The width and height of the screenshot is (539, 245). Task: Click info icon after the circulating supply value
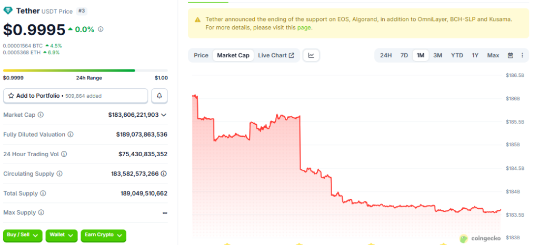[x=164, y=173]
